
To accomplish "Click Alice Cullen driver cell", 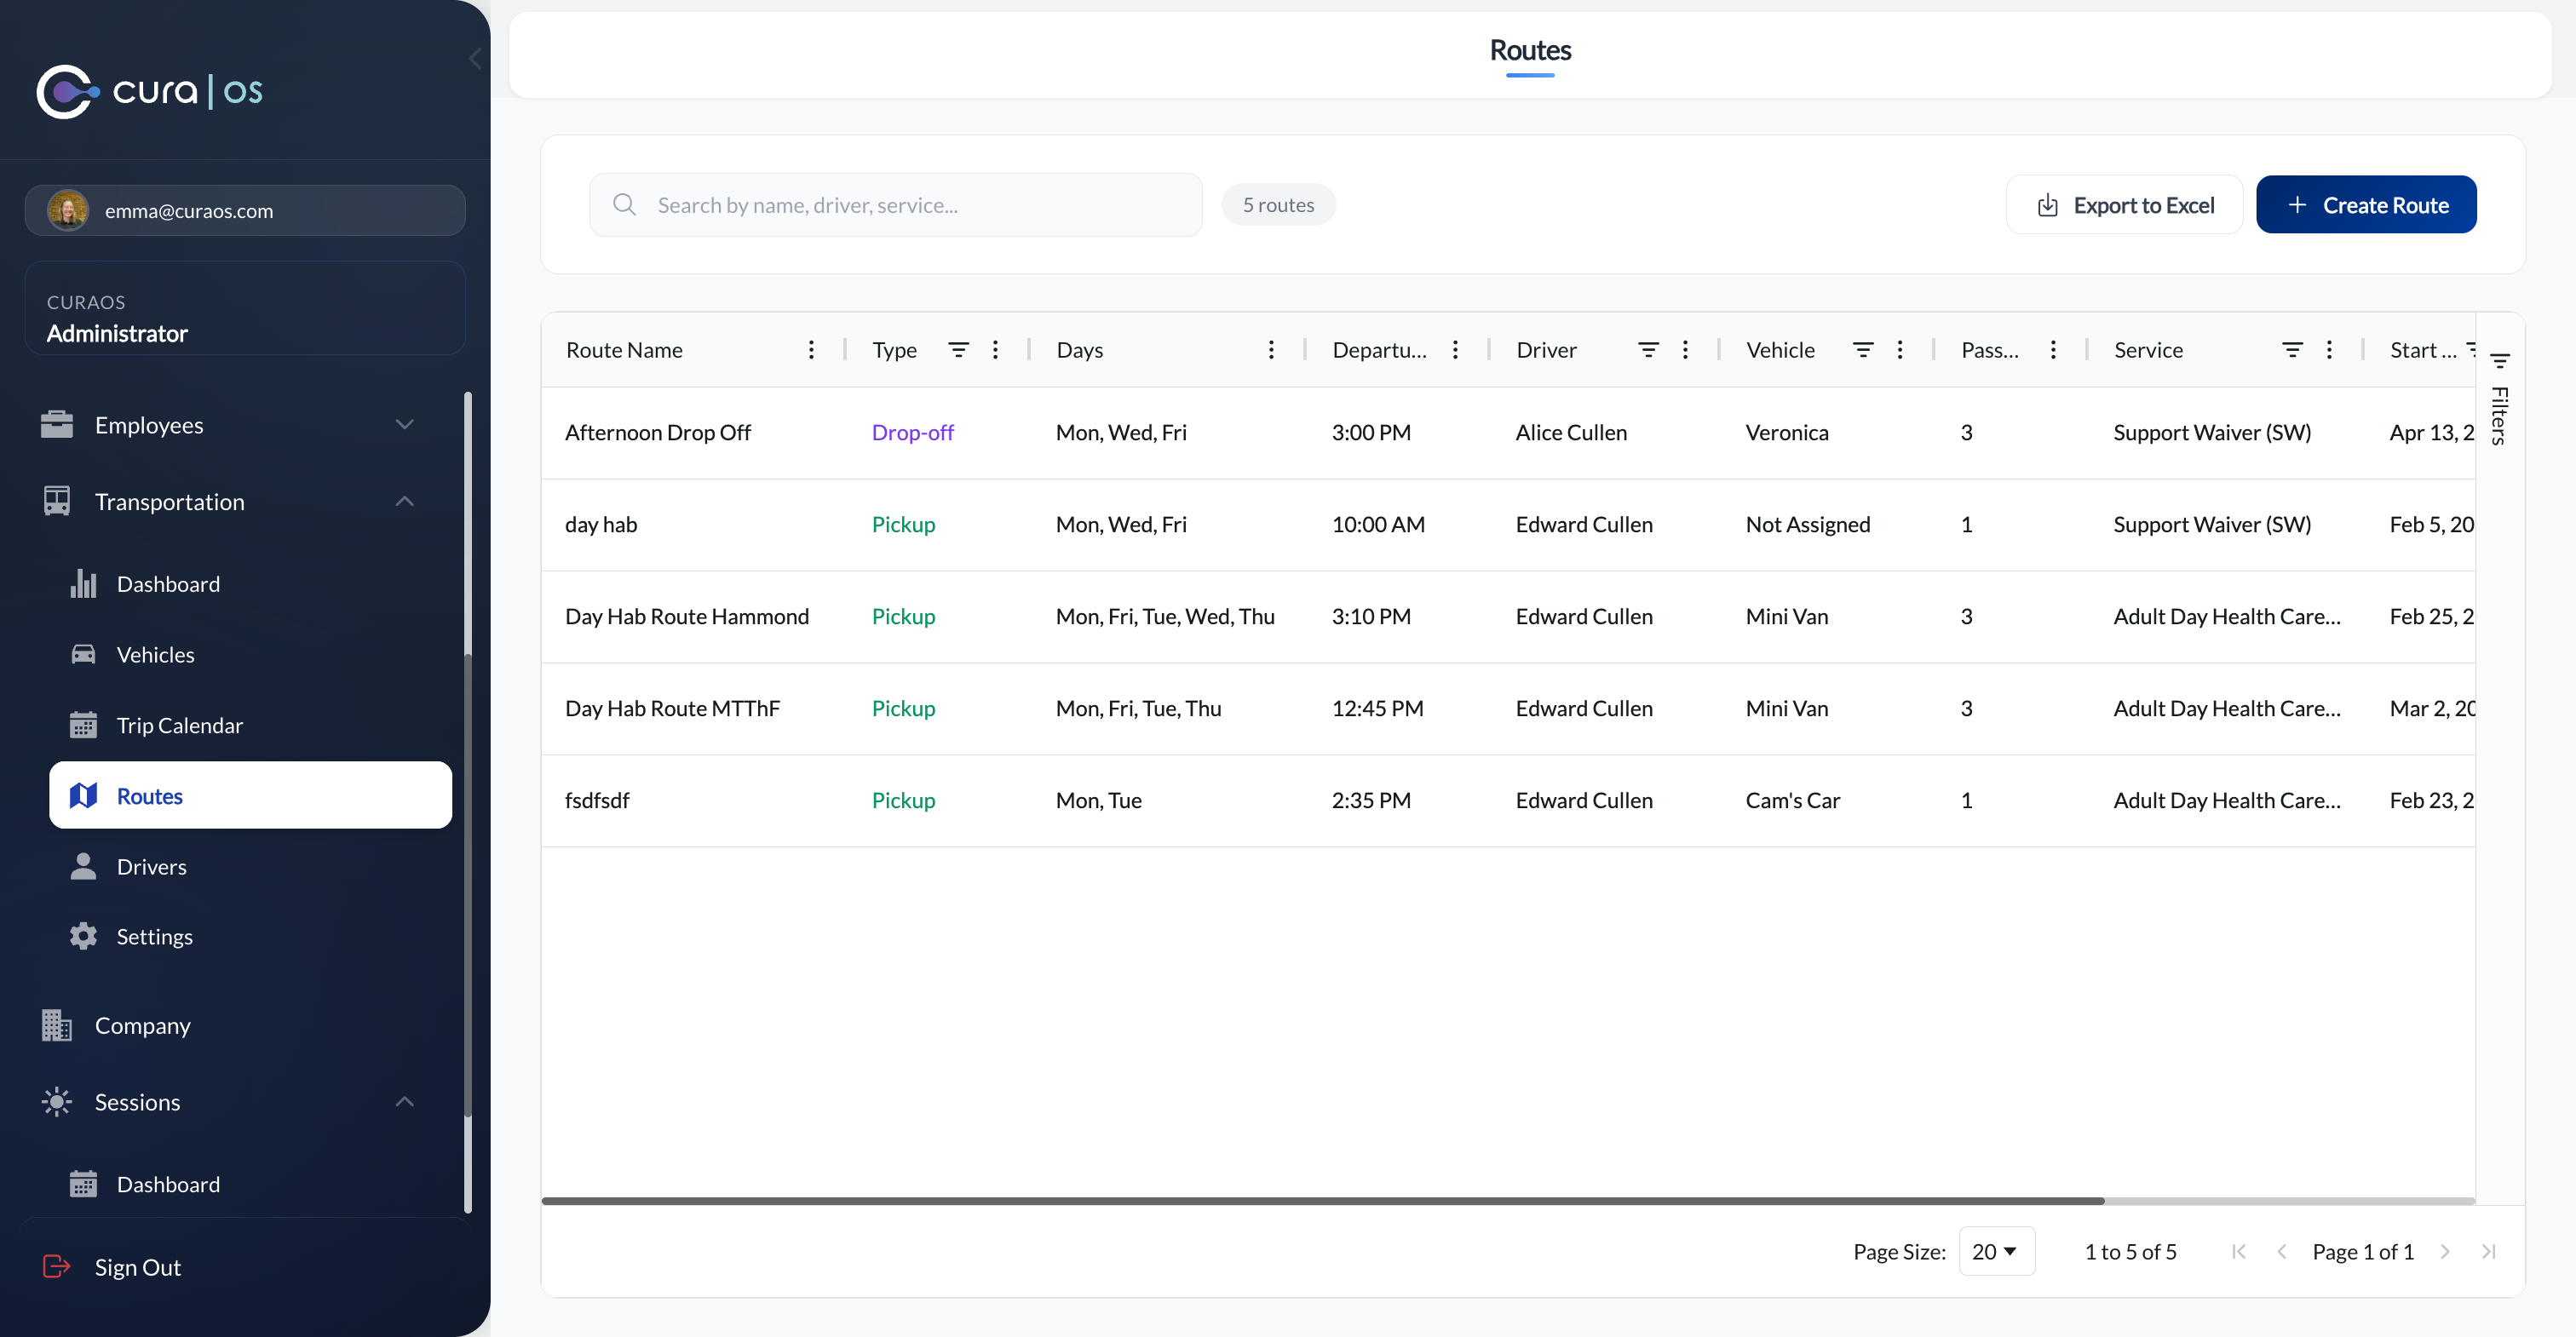I will pos(1571,433).
